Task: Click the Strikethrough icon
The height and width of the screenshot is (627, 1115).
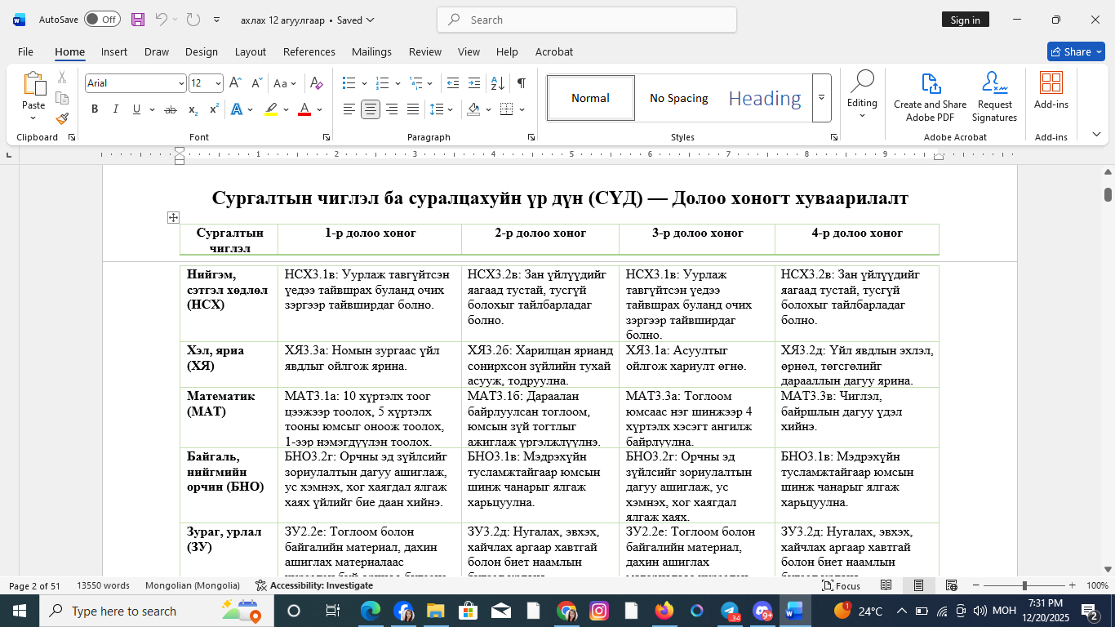Action: click(x=172, y=109)
